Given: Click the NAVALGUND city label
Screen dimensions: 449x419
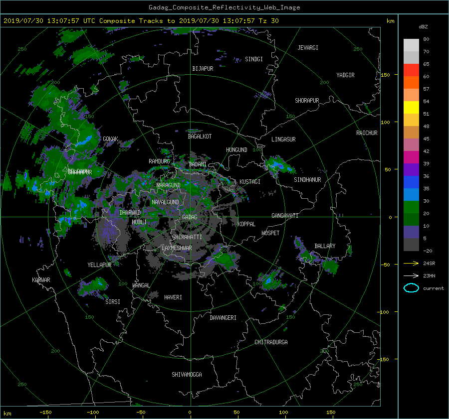Looking at the screenshot, I should click(x=165, y=202).
